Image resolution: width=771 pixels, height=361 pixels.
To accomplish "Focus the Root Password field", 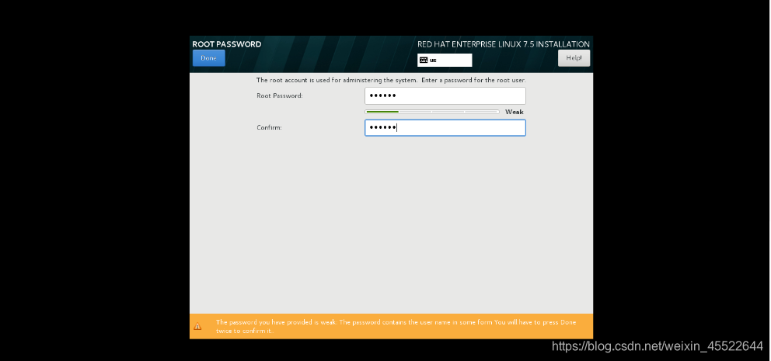I will point(445,95).
